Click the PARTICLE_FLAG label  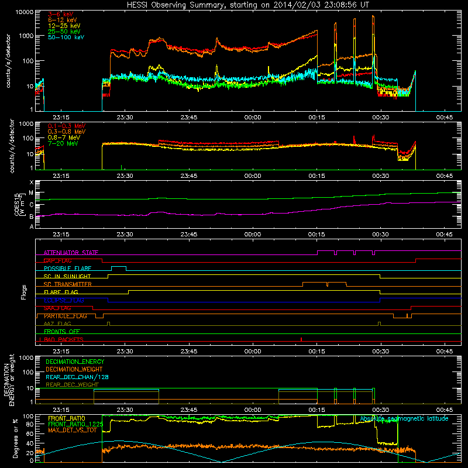(x=66, y=316)
